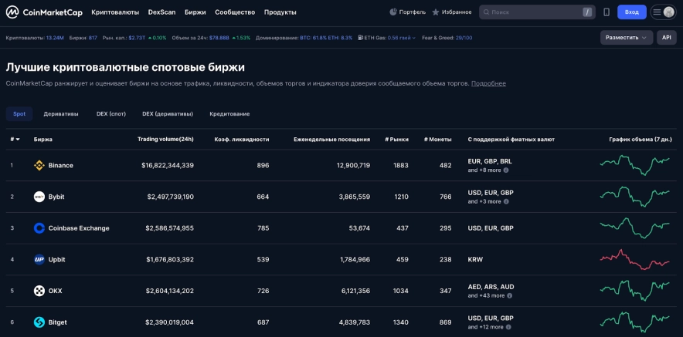Open Binance 7-day volume chart
Viewport: 683px width, 337px height.
point(634,165)
